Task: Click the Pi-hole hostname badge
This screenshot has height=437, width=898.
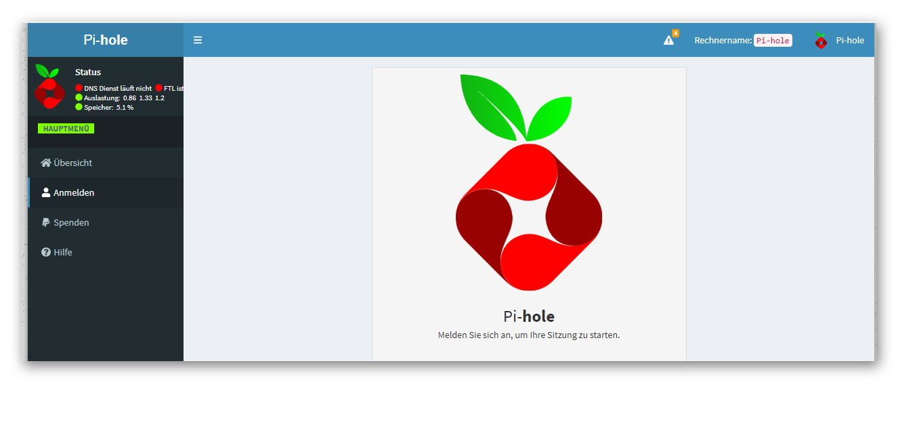Action: [773, 41]
